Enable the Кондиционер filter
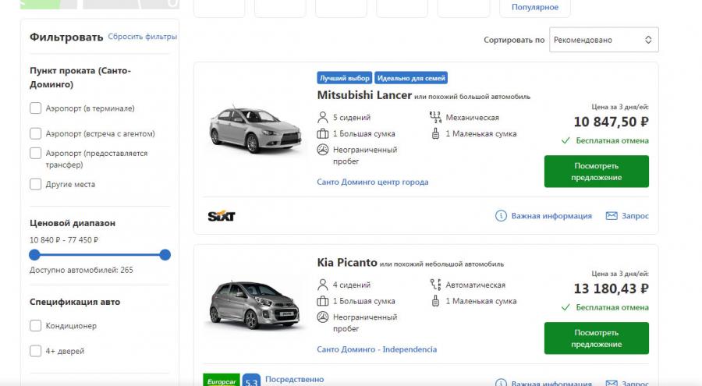This screenshot has height=386, width=702. click(35, 325)
